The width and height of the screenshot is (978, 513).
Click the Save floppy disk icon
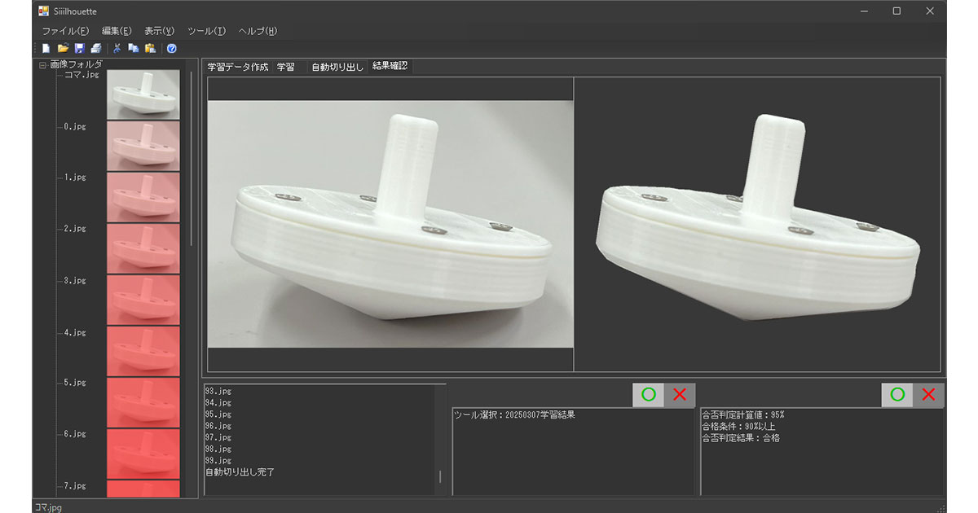tap(79, 48)
